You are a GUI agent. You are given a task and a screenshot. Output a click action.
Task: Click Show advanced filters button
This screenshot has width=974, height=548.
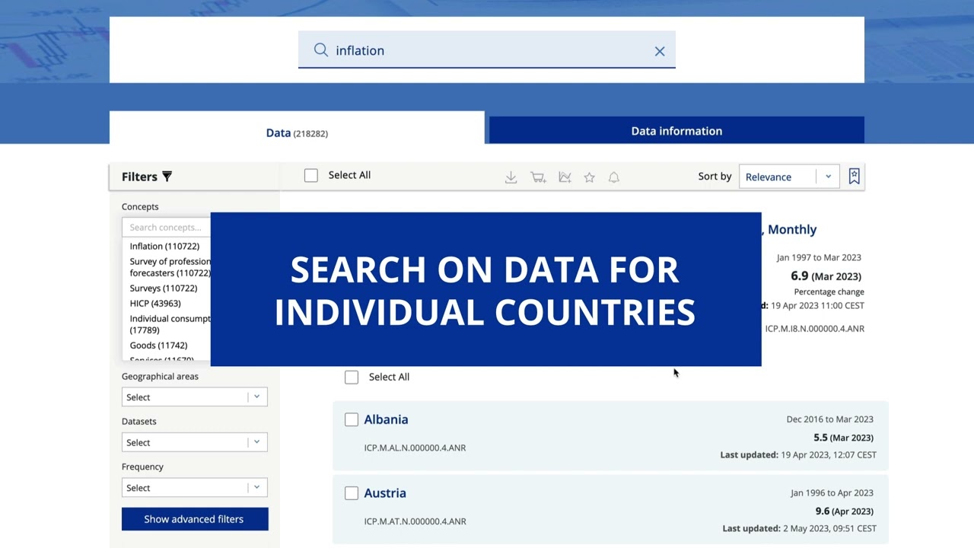tap(195, 519)
